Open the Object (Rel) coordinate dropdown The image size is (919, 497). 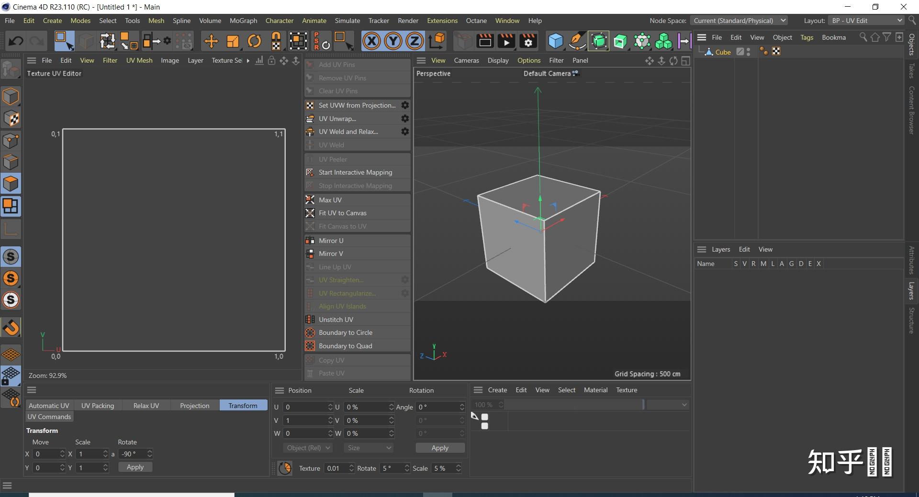(x=308, y=448)
